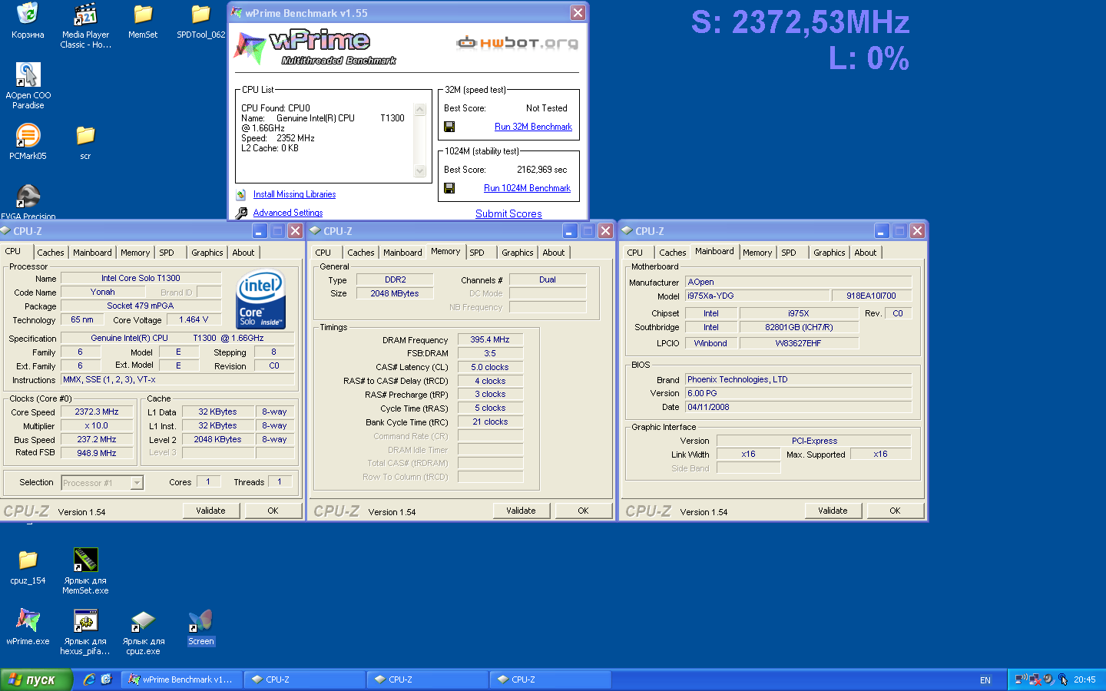1106x691 pixels.
Task: Select third CPU-Z taskbar button
Action: [551, 679]
